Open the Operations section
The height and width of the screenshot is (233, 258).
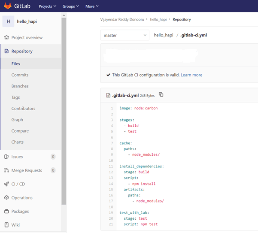coord(22,198)
